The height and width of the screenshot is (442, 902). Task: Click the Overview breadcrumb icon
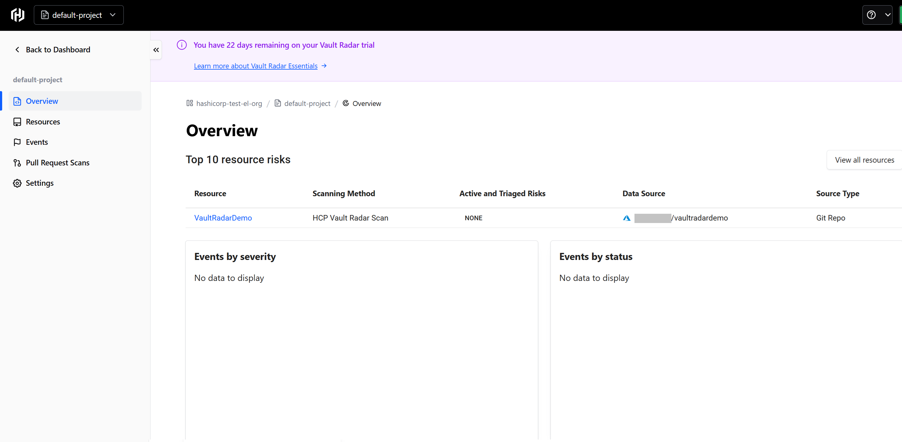pos(346,103)
